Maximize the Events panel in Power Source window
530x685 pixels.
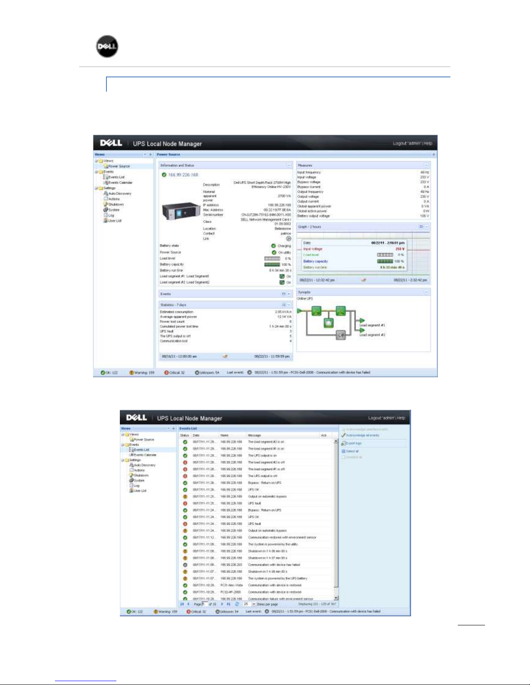pyautogui.click(x=284, y=294)
